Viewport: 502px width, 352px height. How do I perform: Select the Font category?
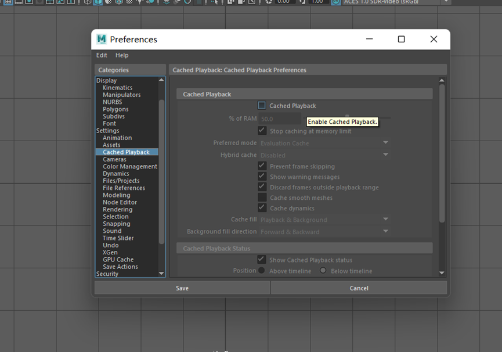click(110, 123)
